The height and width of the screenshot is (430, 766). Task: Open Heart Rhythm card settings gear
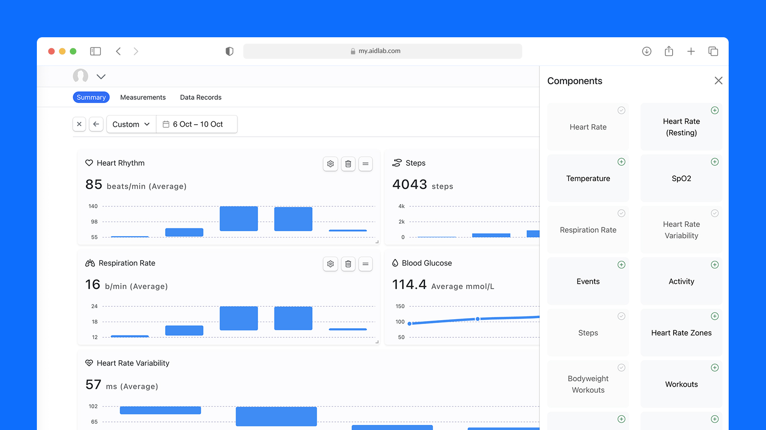(330, 163)
